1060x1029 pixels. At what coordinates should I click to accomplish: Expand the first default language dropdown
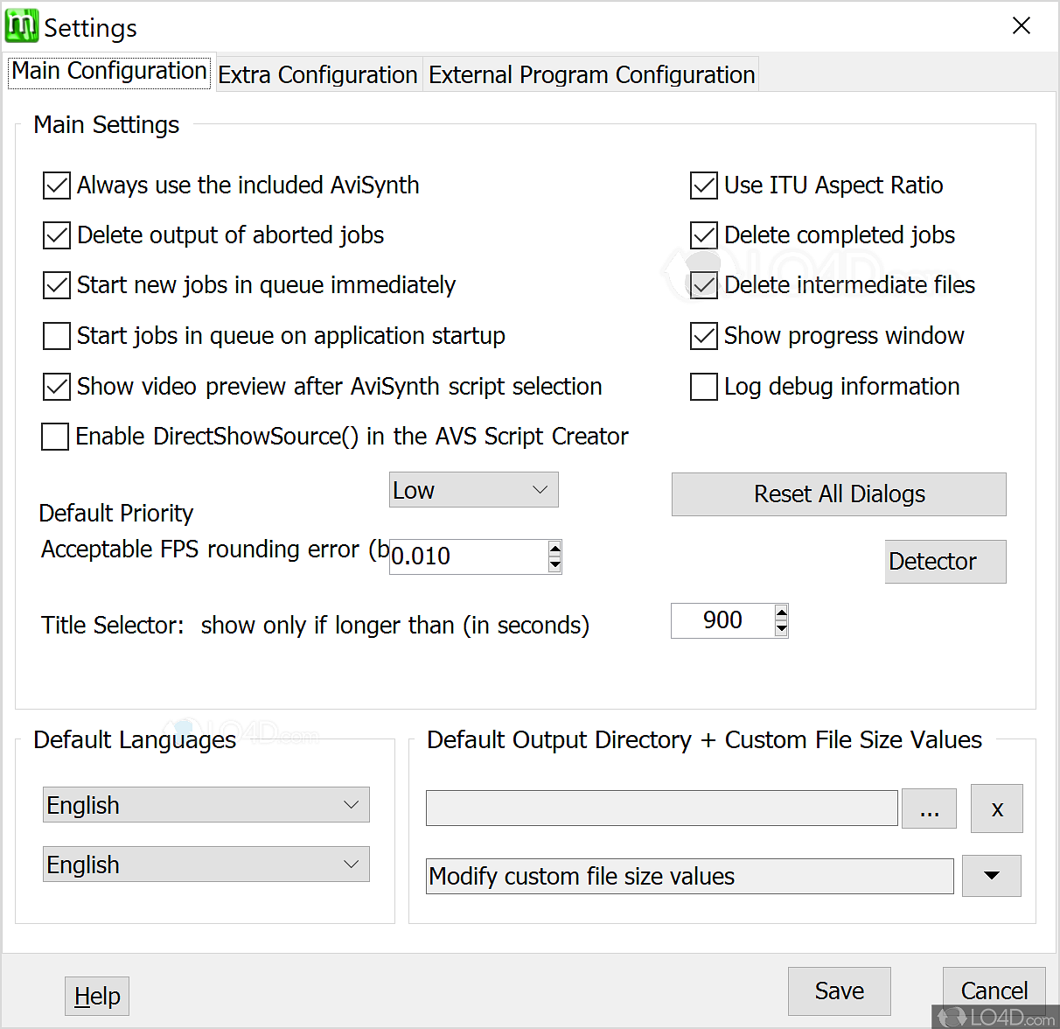pyautogui.click(x=206, y=805)
